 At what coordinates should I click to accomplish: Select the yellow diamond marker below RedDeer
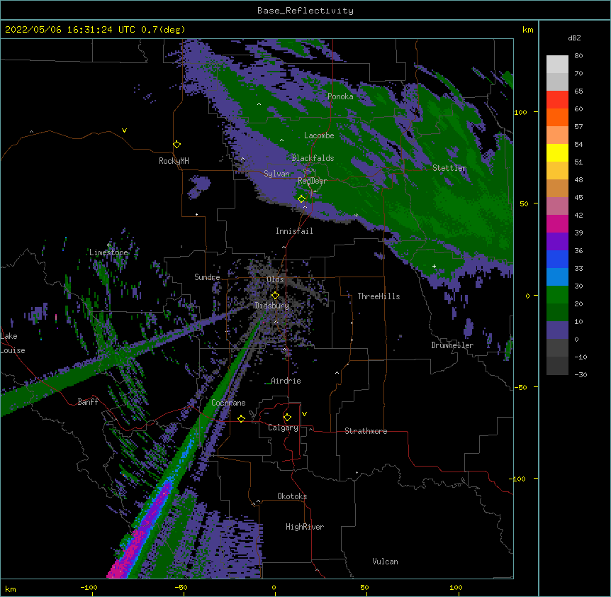(x=301, y=199)
